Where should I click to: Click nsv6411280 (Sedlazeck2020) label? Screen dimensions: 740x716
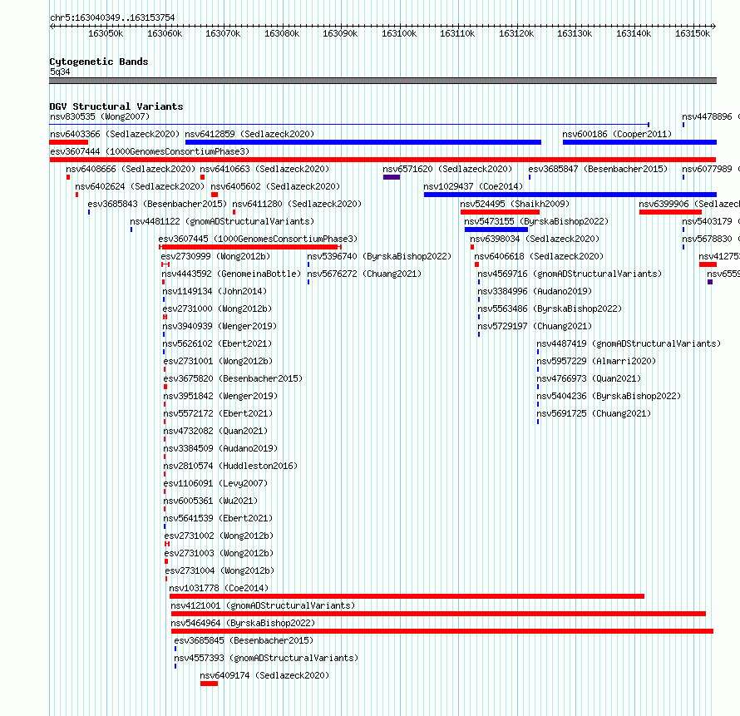tap(297, 204)
